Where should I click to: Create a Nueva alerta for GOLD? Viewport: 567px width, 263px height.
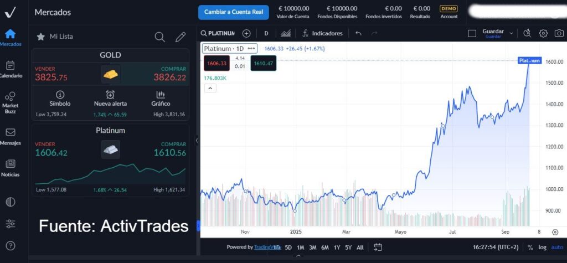point(110,99)
